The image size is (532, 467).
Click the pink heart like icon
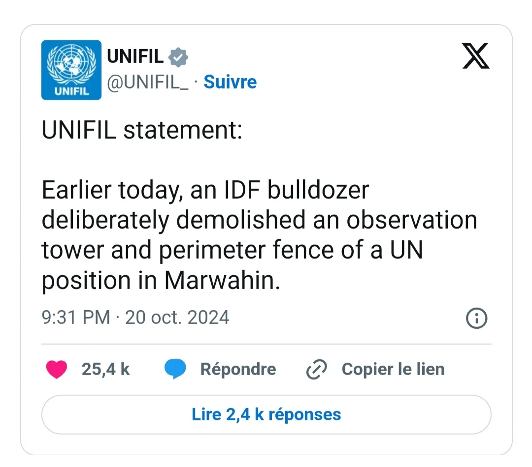coord(57,369)
